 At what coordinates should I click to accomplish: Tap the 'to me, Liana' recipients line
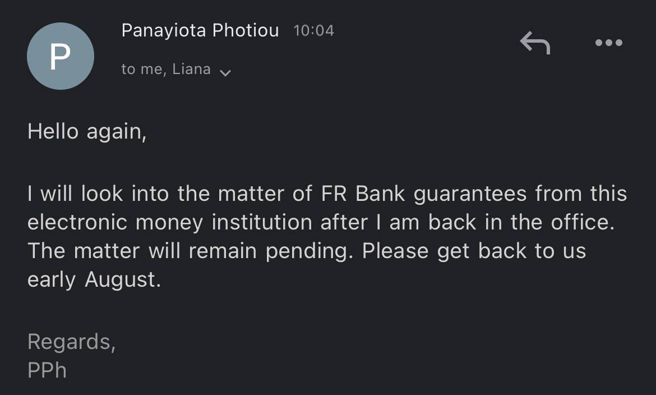(166, 70)
